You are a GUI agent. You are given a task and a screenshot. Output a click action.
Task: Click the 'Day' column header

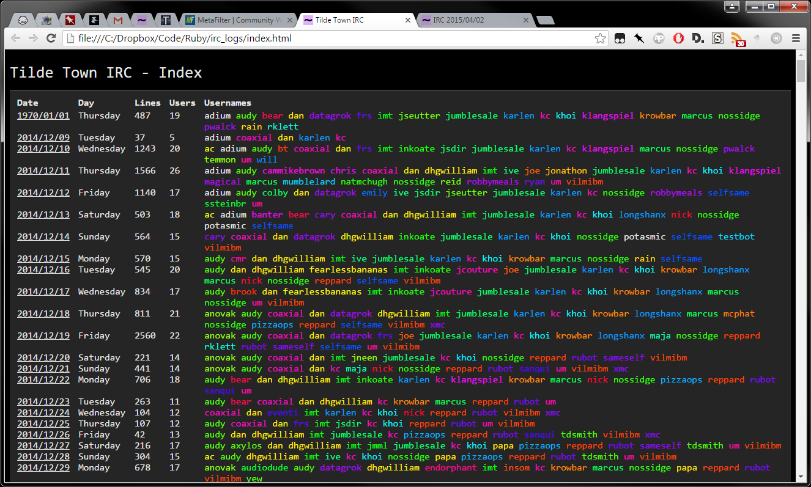(x=86, y=103)
